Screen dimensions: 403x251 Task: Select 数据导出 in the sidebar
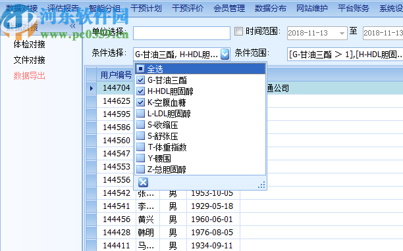tap(29, 76)
